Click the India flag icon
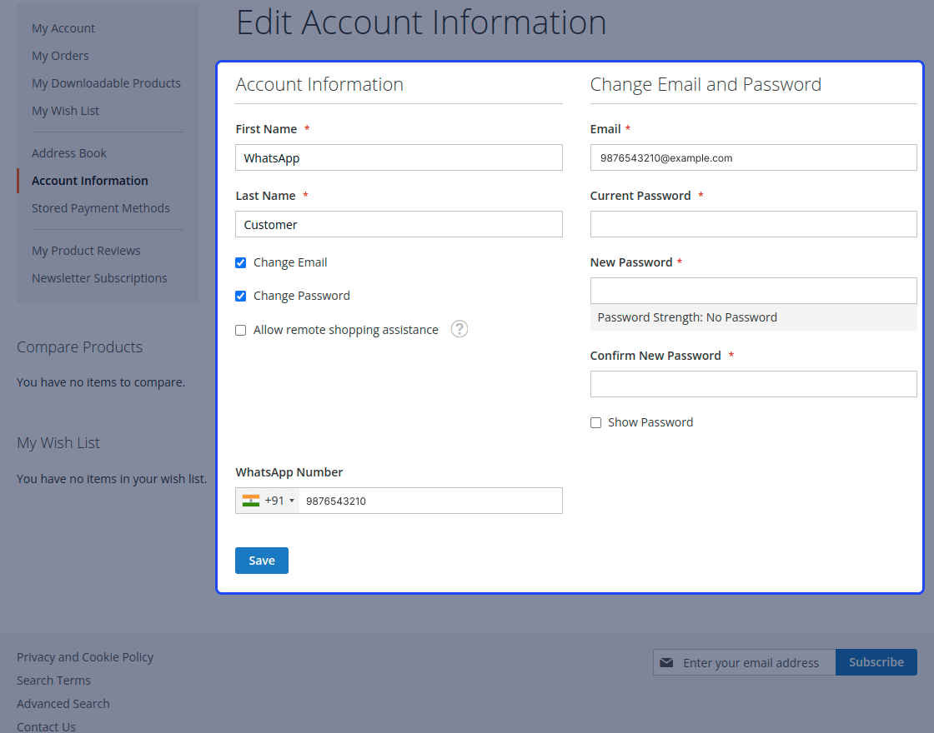934x733 pixels. click(x=251, y=501)
